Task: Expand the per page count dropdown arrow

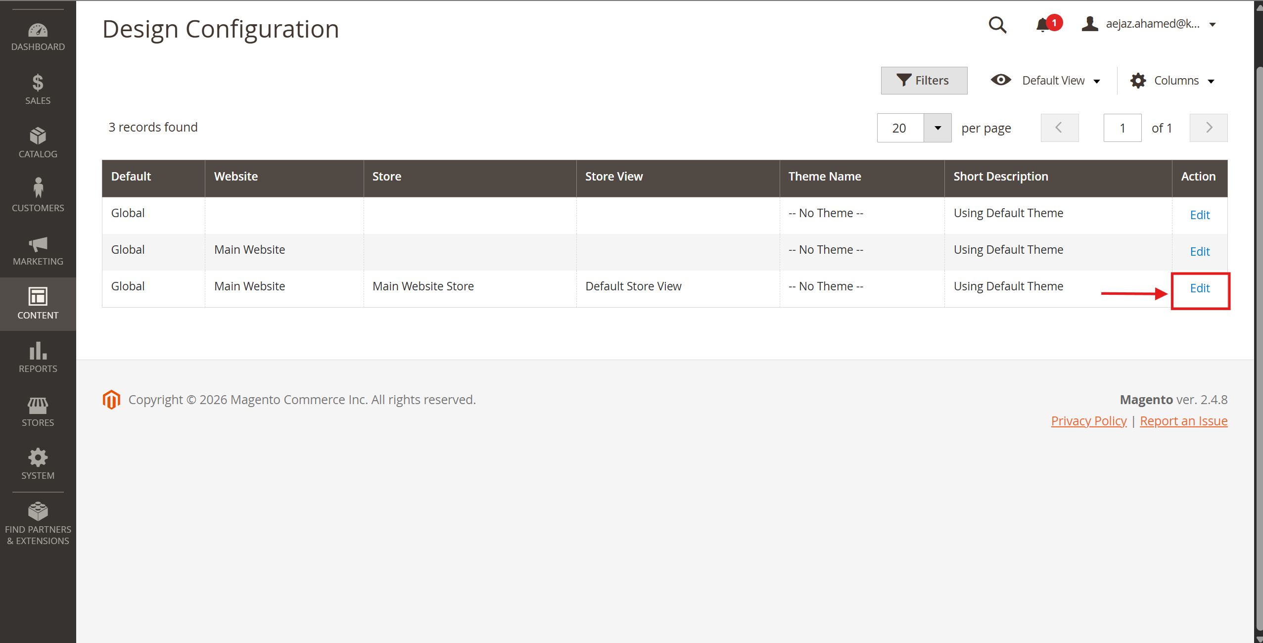Action: point(937,128)
